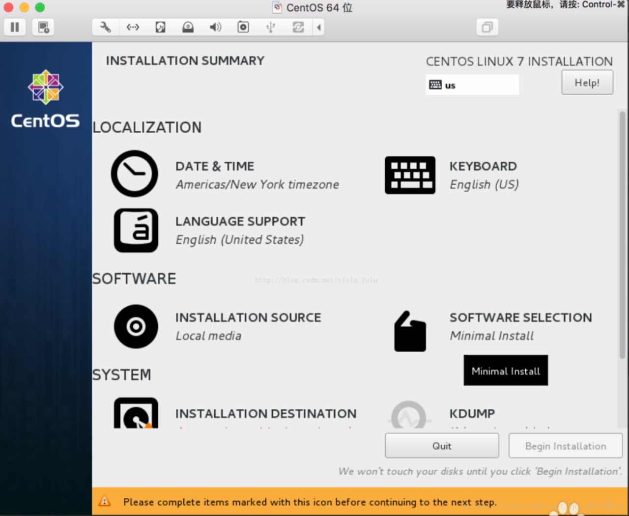Click Begin Installation button
Image resolution: width=629 pixels, height=516 pixels.
point(566,446)
